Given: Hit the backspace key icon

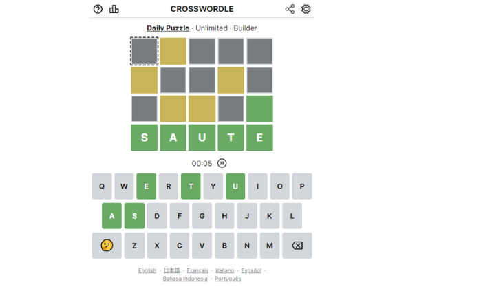Looking at the screenshot, I should [297, 246].
